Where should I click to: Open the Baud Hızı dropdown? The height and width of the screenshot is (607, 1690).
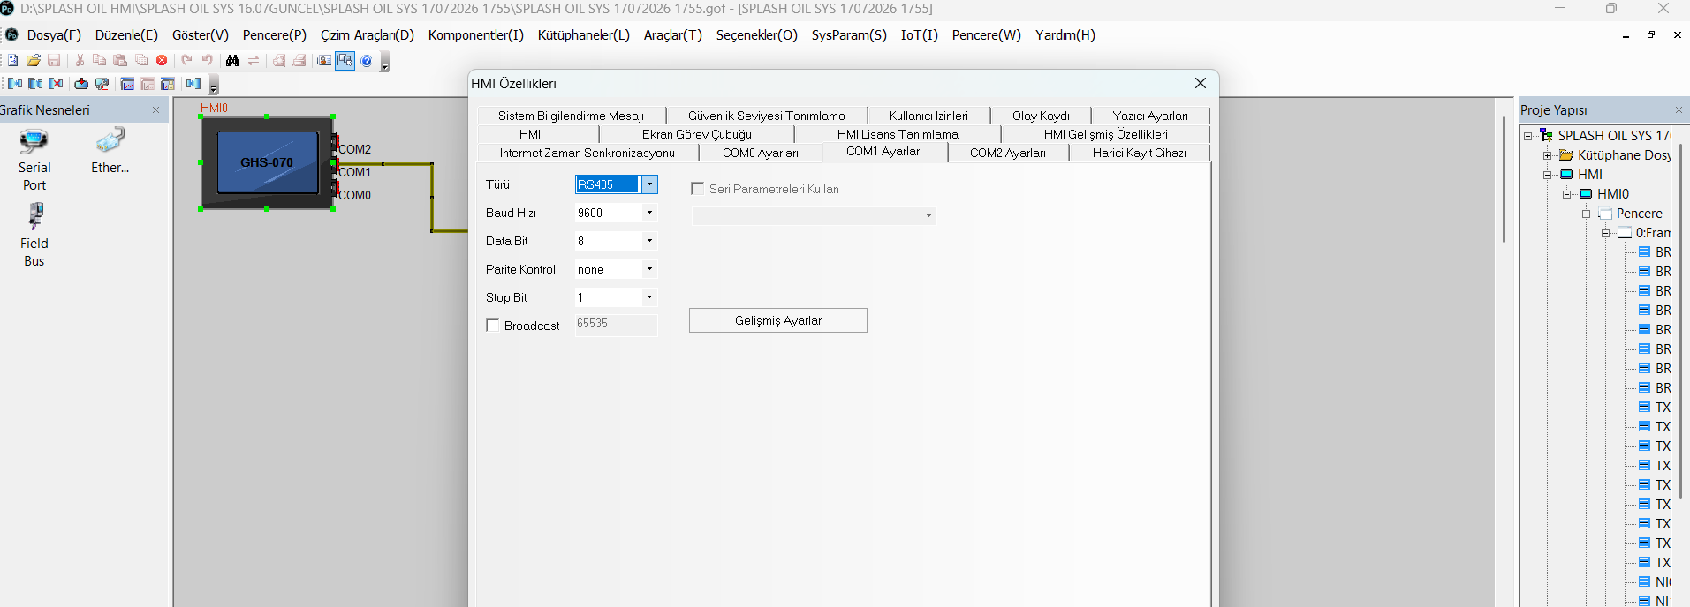point(649,213)
